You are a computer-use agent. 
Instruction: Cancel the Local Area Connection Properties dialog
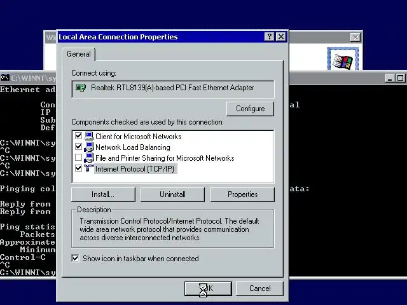[x=259, y=288]
